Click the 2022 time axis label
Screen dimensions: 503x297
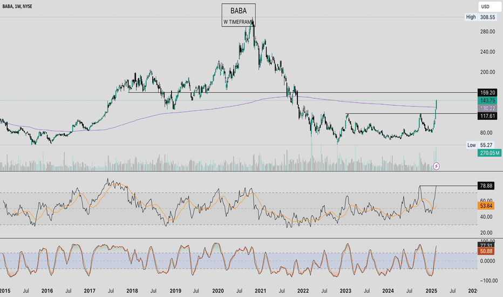pyautogui.click(x=303, y=291)
